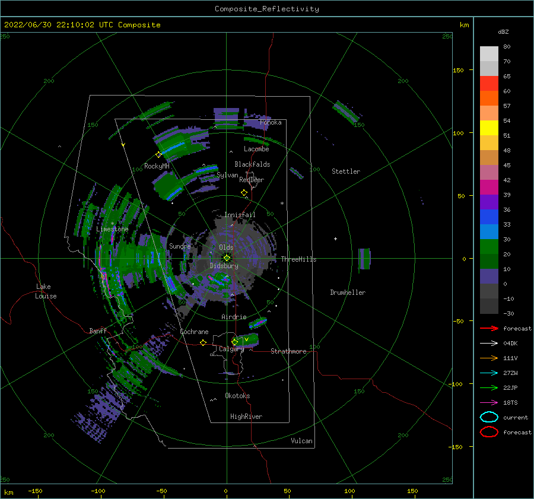Click the cyan 27ZW arrow icon
Image resolution: width=534 pixels, height=499 pixels.
tap(489, 373)
